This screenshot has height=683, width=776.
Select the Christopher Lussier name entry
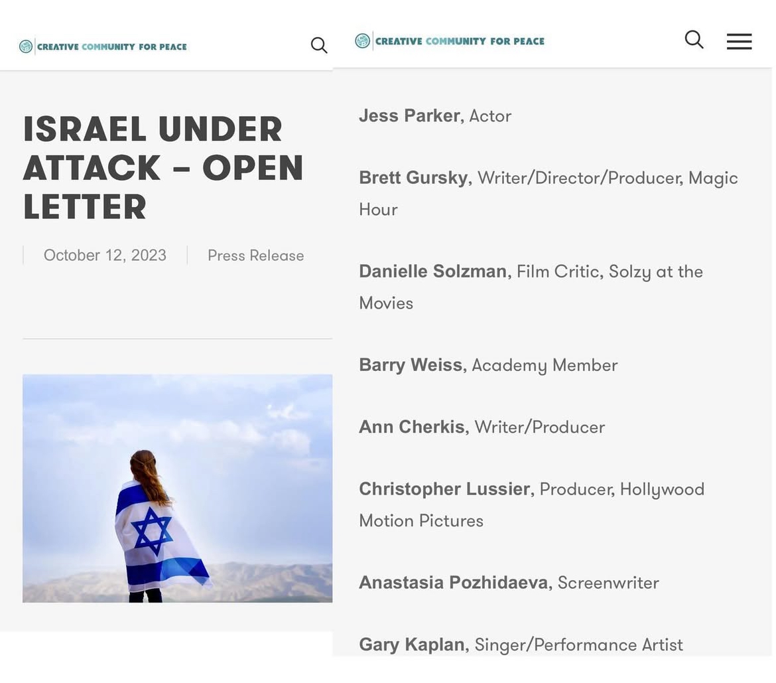pyautogui.click(x=444, y=489)
